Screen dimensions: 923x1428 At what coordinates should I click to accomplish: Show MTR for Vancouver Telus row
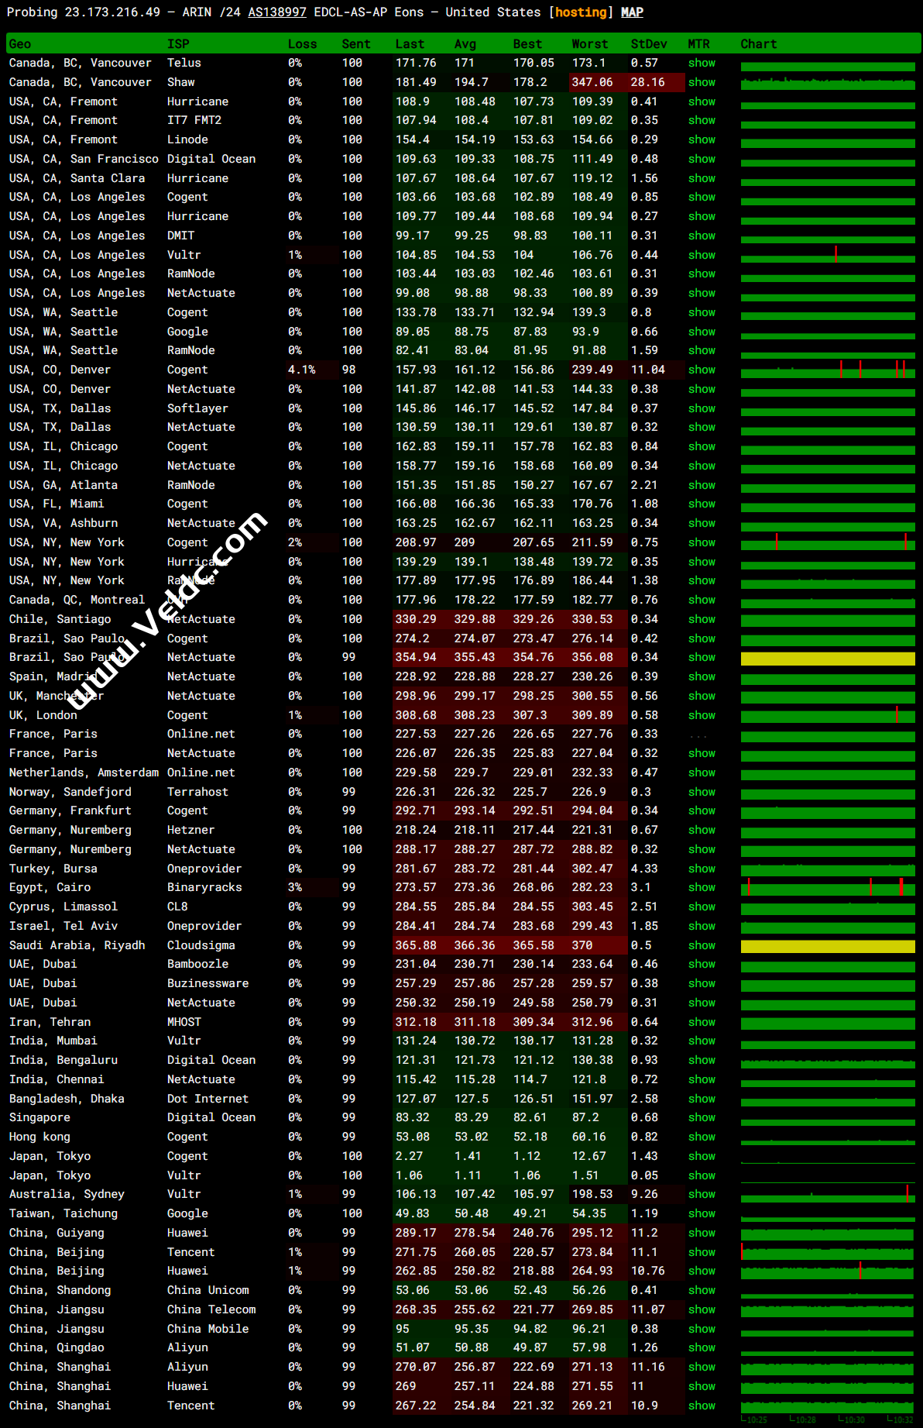point(702,63)
